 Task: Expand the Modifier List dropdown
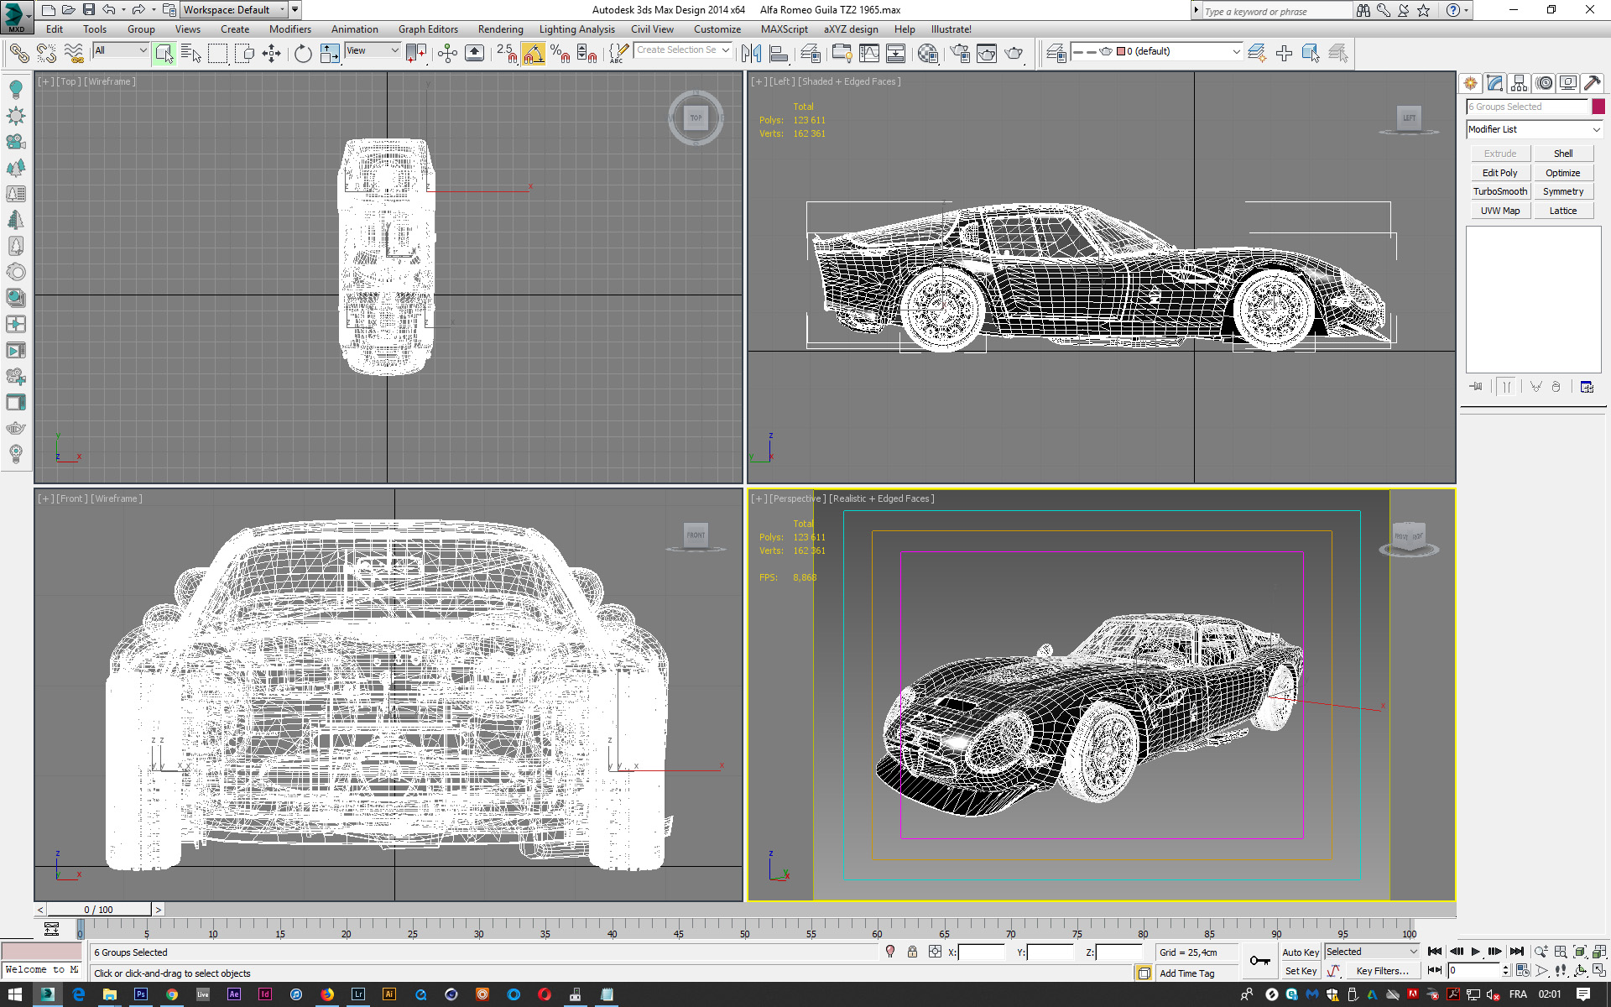coord(1534,129)
